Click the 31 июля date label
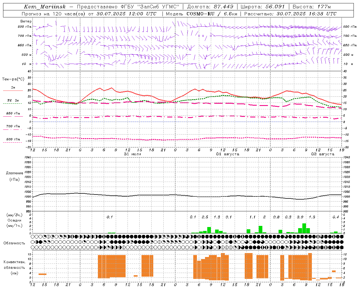Viewport: 358px width, 287px height. tap(133, 154)
